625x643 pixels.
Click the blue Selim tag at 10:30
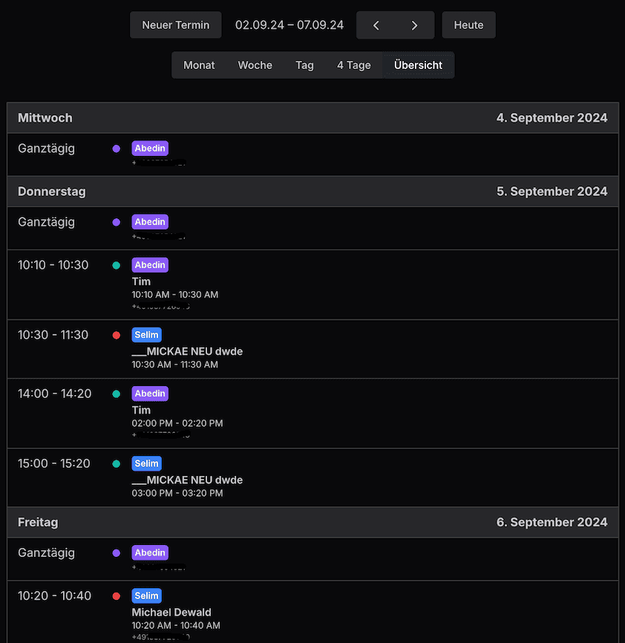(x=146, y=335)
